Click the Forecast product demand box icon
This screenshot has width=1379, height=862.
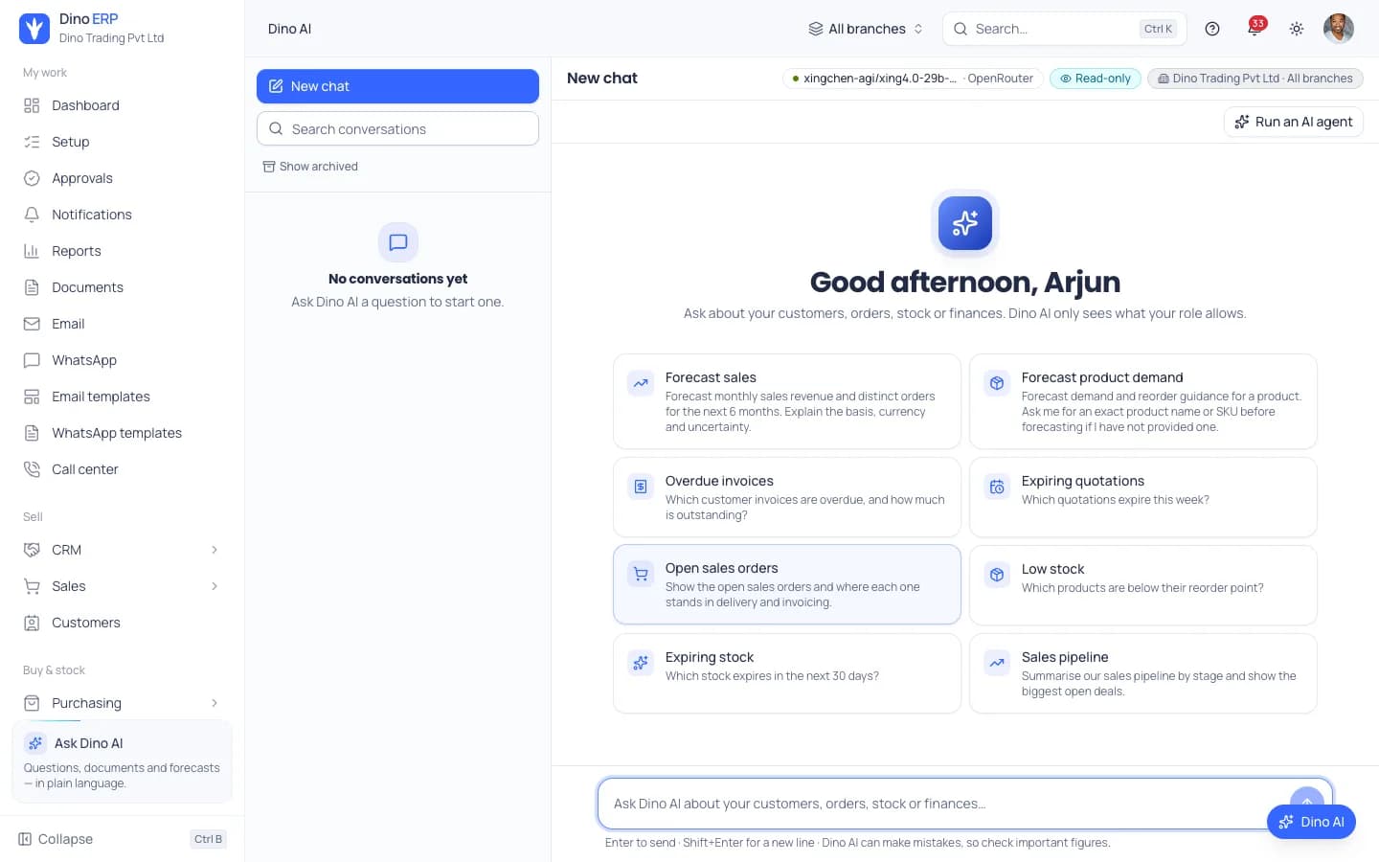point(997,383)
